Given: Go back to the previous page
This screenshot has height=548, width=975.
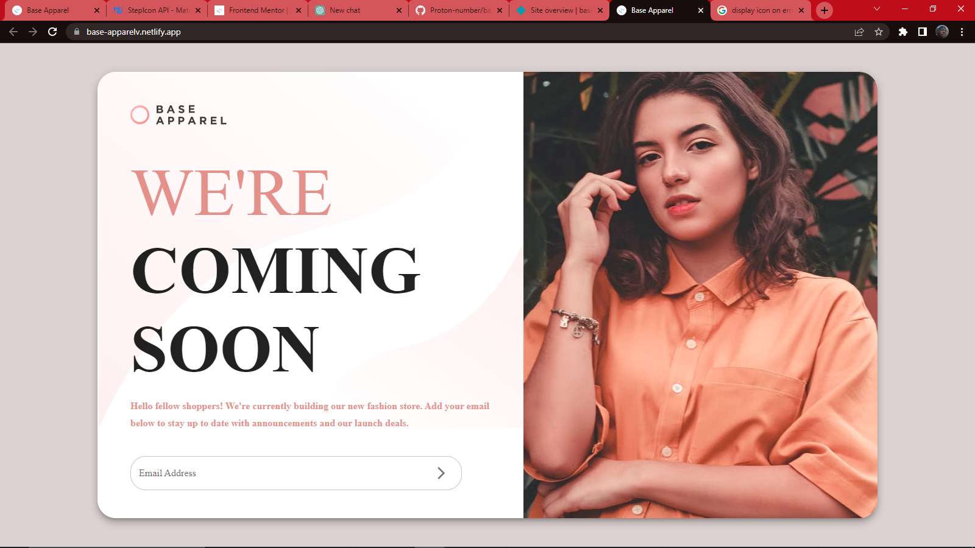Looking at the screenshot, I should pos(13,32).
